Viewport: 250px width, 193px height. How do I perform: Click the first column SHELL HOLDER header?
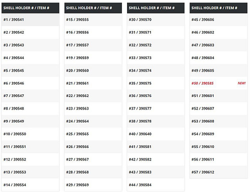tap(30, 8)
